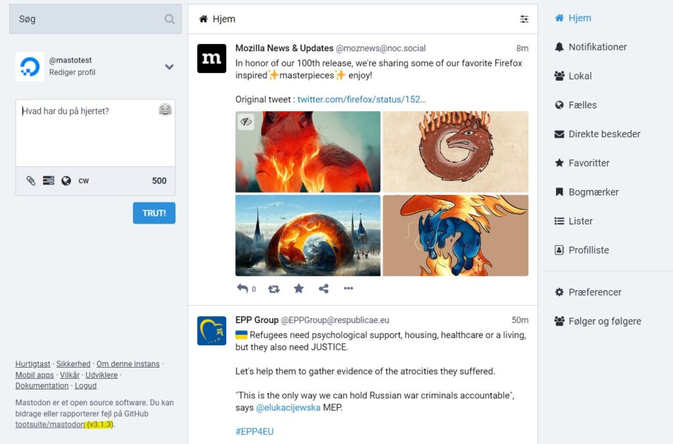Click EPP Group display name
This screenshot has height=444, width=673.
(x=257, y=320)
